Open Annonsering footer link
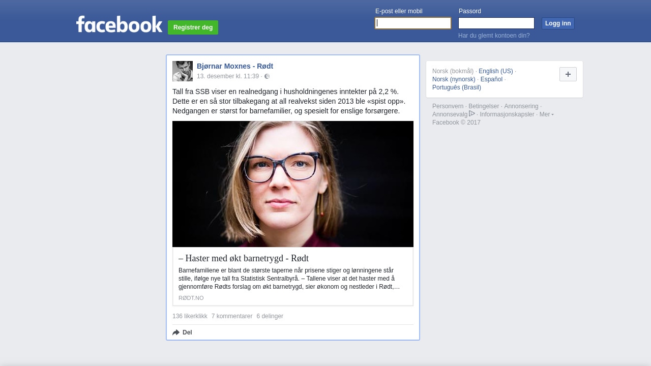 pyautogui.click(x=521, y=106)
